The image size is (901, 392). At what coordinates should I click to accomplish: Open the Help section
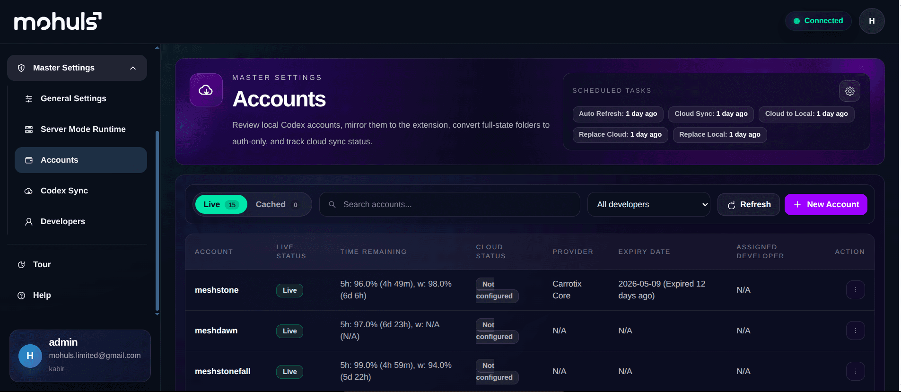click(77, 295)
